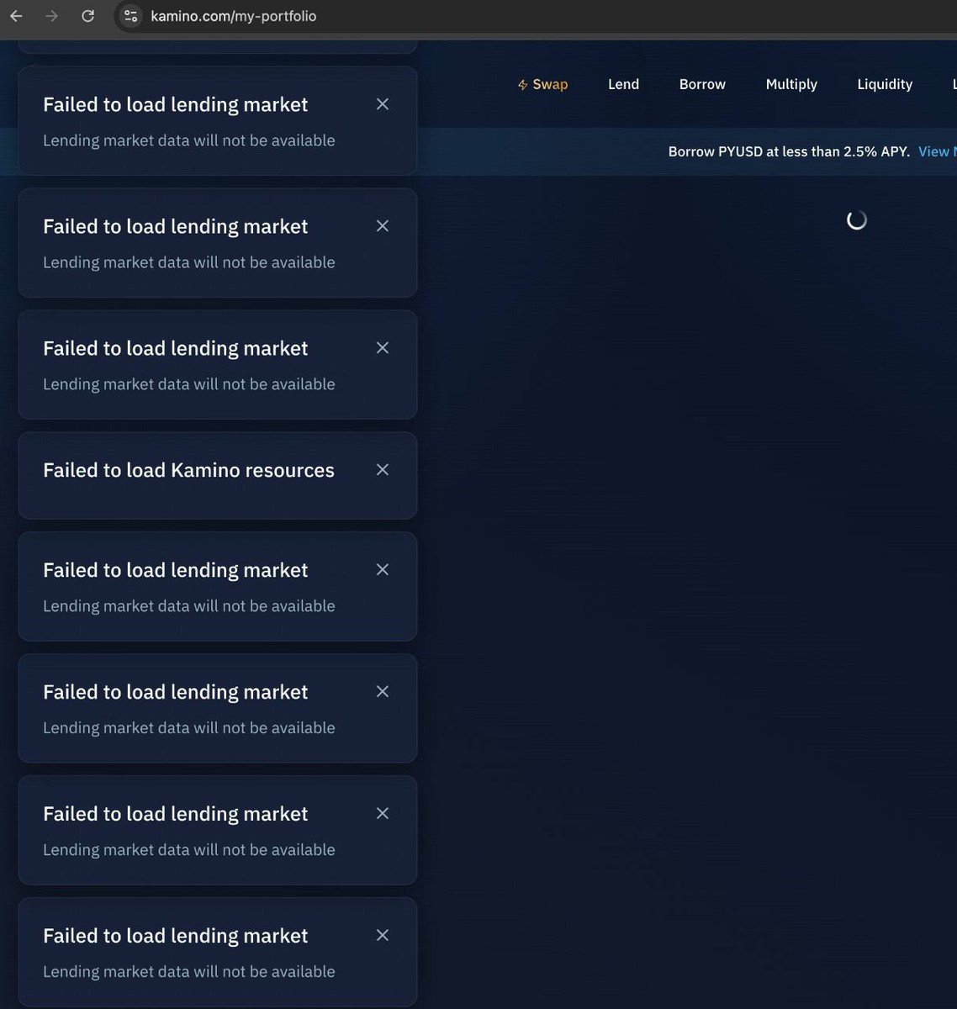Go to the Lend tab
Screen dimensions: 957x1009
pyautogui.click(x=623, y=84)
